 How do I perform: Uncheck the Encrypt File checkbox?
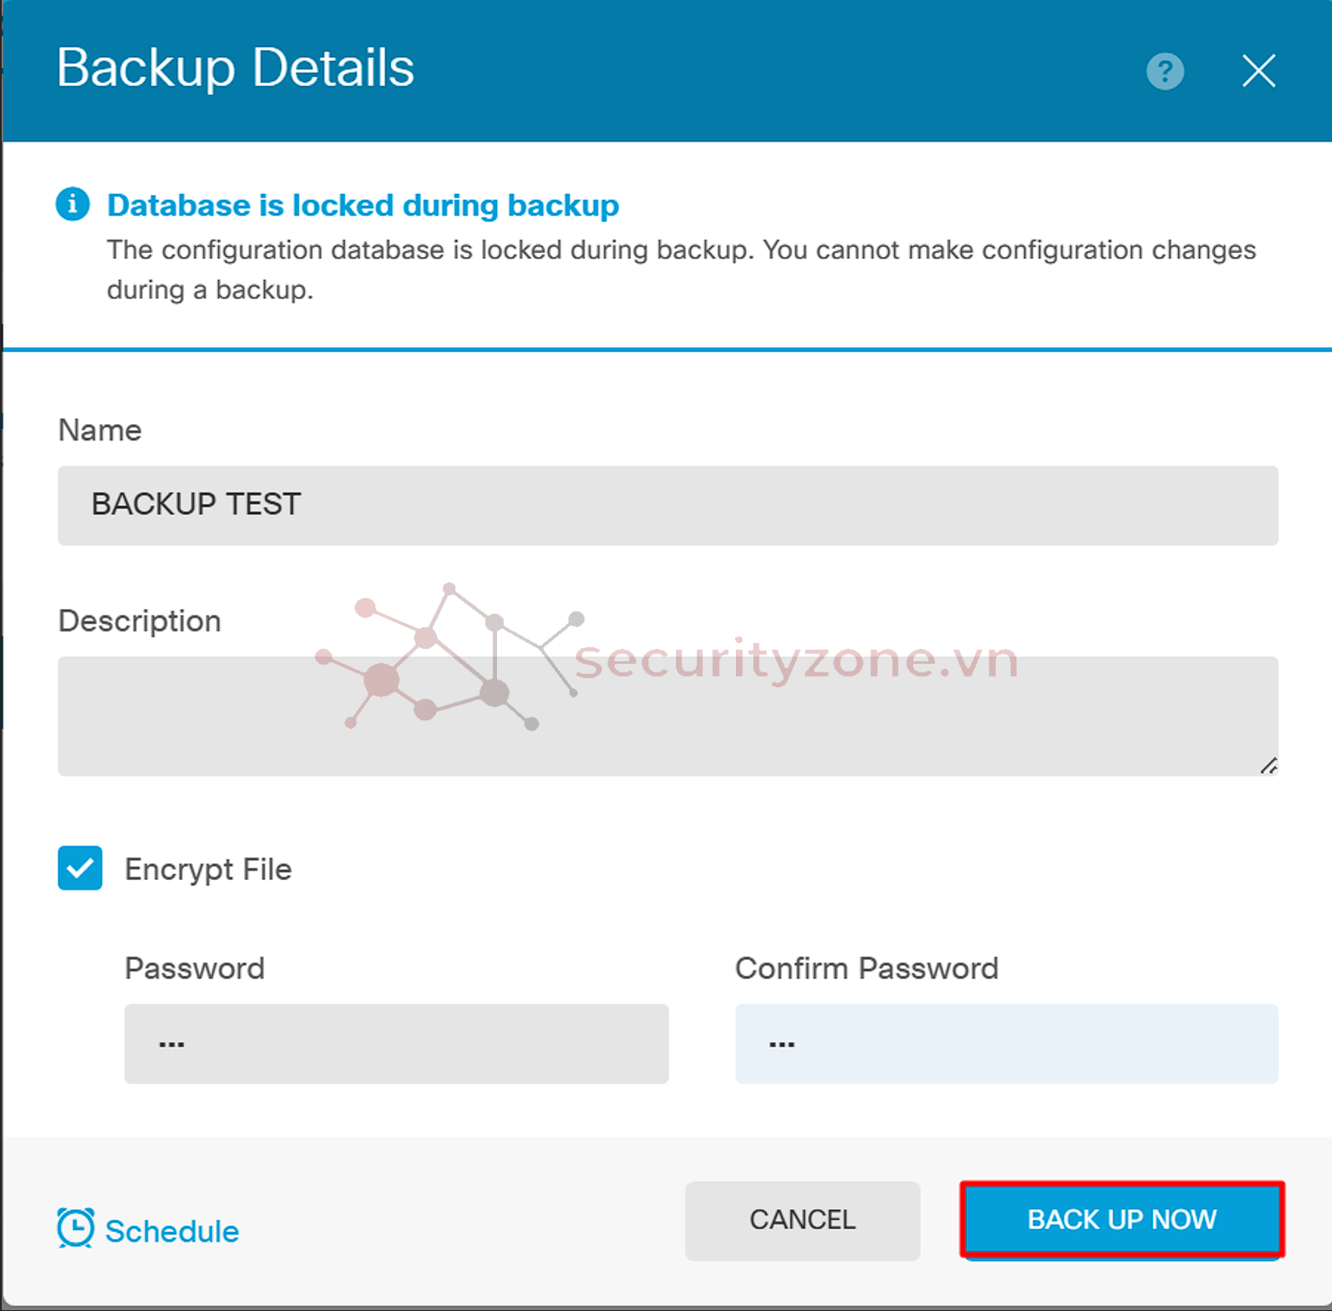point(80,868)
